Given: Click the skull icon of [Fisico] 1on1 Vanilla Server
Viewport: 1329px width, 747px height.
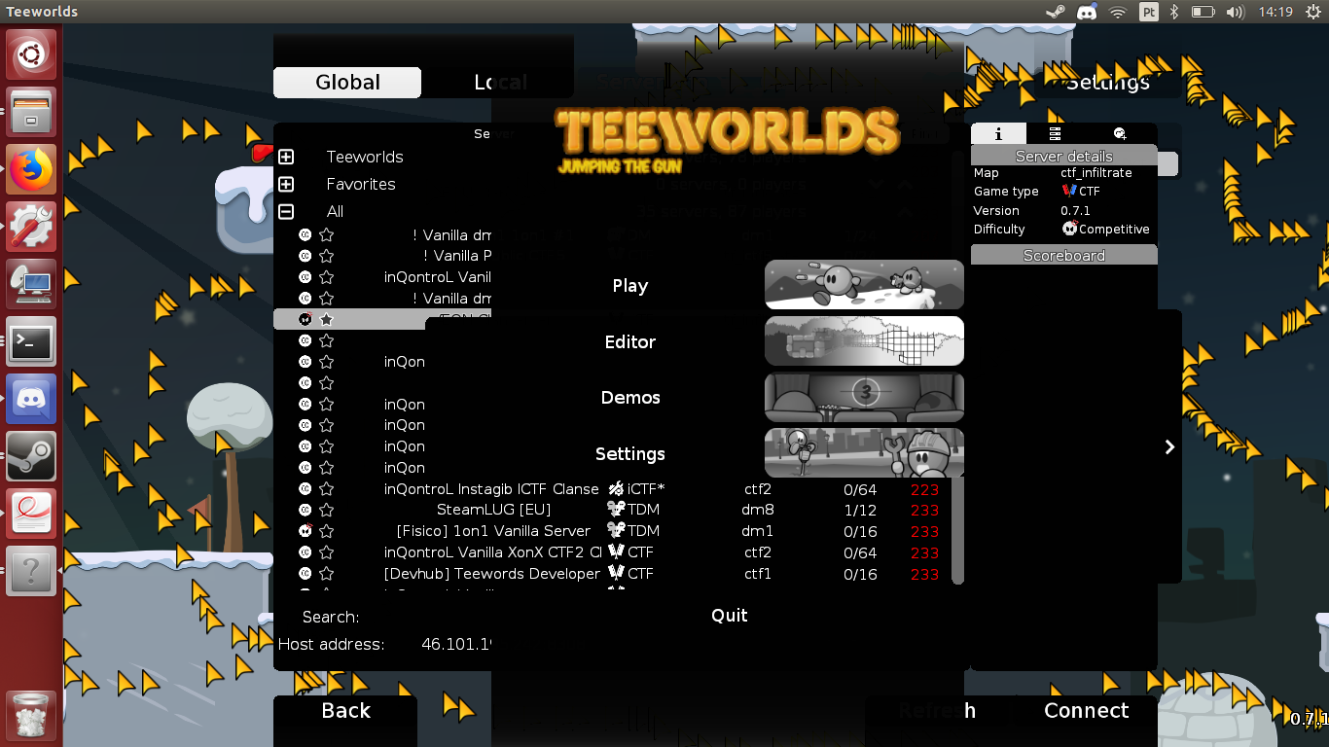Looking at the screenshot, I should pos(305,531).
